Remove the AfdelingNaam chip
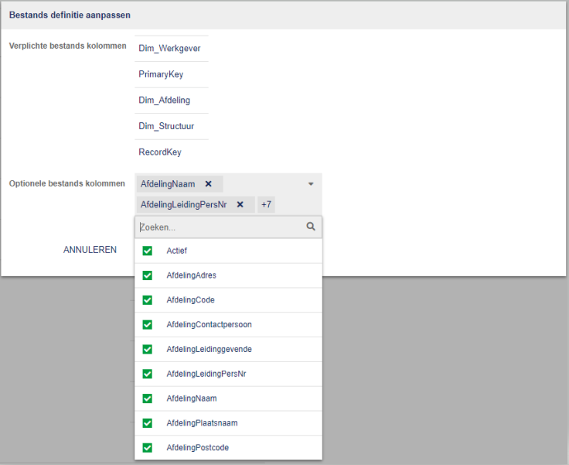This screenshot has height=465, width=569. [208, 184]
